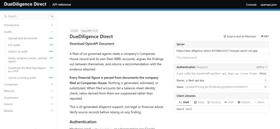Click the API reference header text
This screenshot has height=129, width=280.
[61, 5]
